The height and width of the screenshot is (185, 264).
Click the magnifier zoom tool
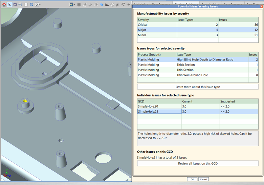pos(20,5)
